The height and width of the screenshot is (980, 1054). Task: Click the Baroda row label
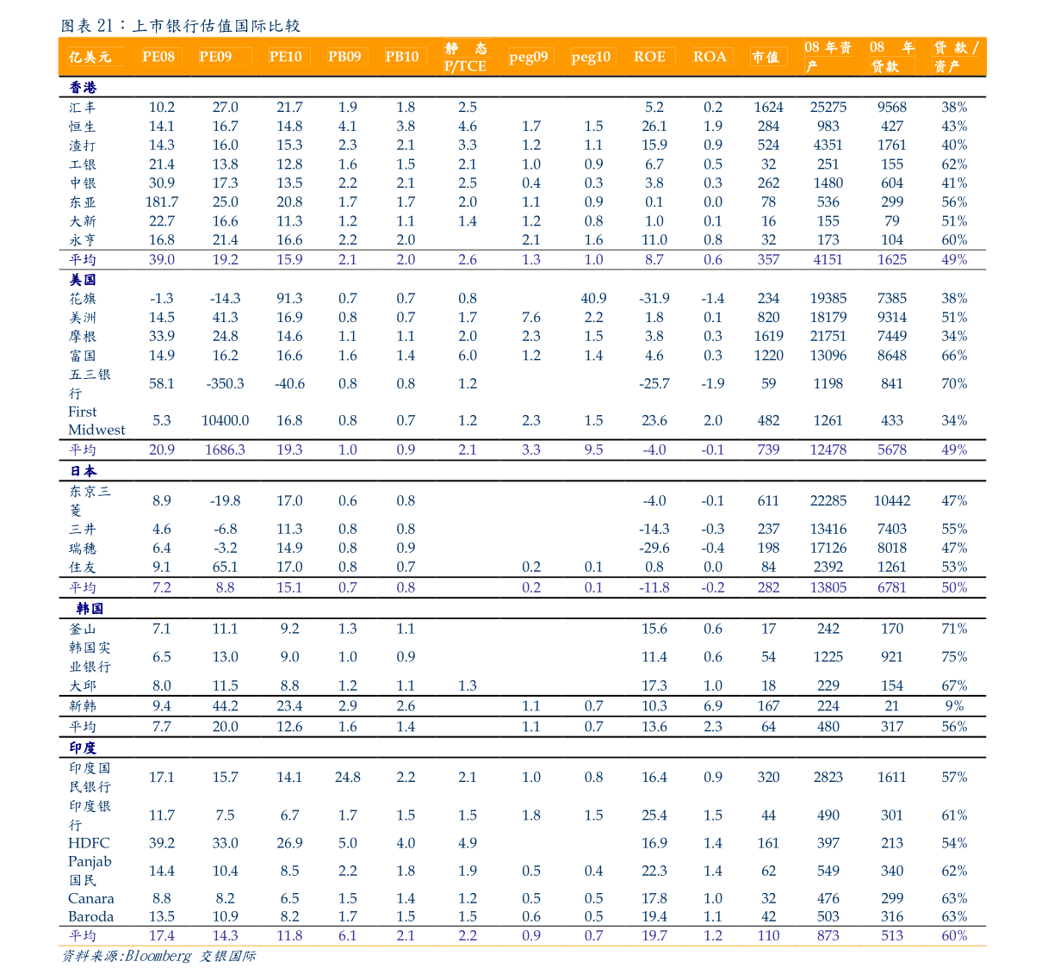pyautogui.click(x=90, y=916)
